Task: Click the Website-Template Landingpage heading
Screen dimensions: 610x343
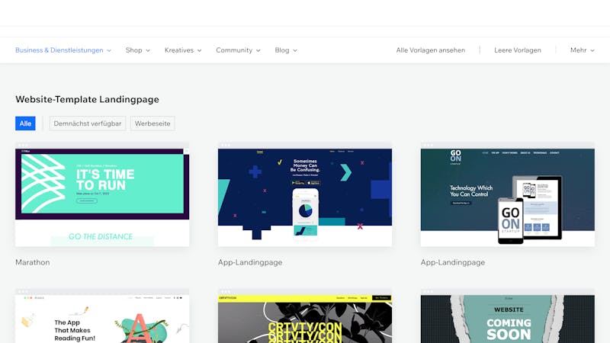Action: click(x=87, y=100)
